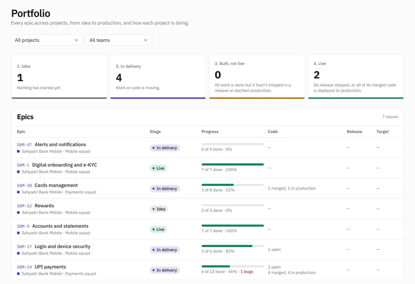Click In delivery badge for UPI payments
Screen dimensions: 415x284
[x=165, y=270]
